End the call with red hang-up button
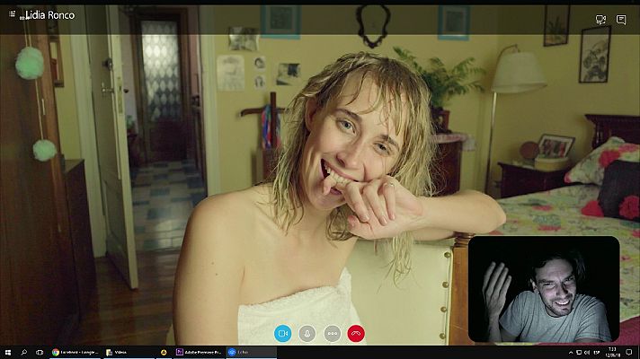This screenshot has width=640, height=359. (356, 333)
